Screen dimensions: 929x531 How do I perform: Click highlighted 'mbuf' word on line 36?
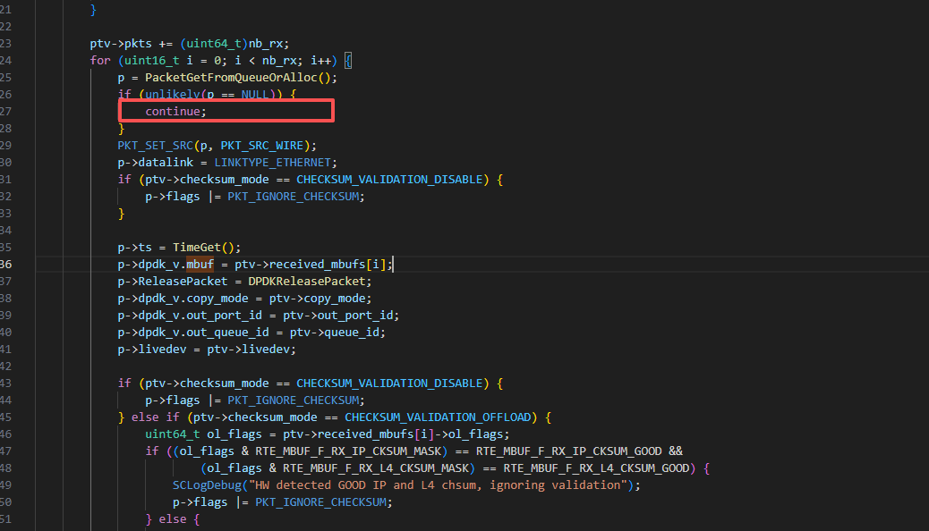200,265
